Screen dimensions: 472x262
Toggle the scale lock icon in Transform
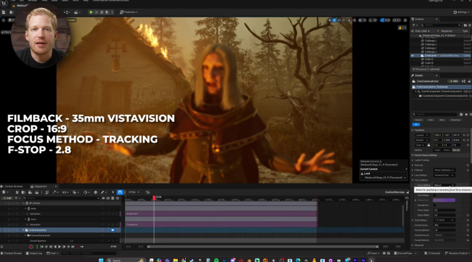click(429, 145)
